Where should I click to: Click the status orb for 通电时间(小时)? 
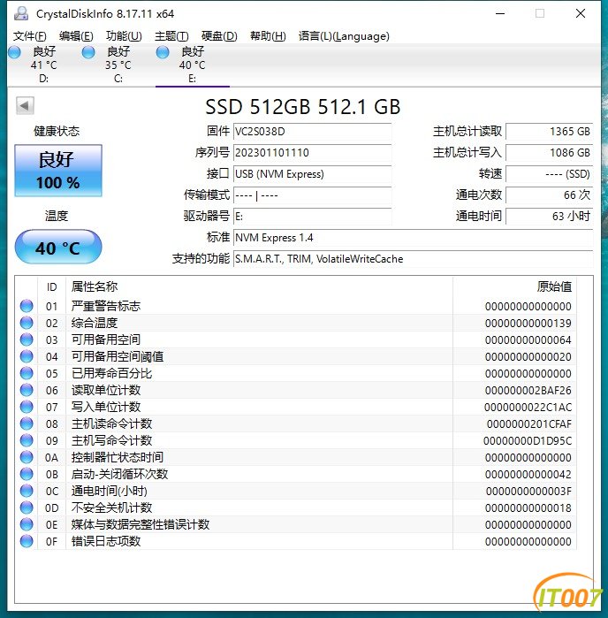point(27,491)
